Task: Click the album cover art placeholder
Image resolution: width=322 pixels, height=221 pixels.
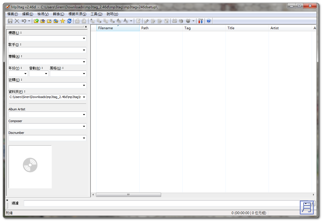Action: (30, 167)
